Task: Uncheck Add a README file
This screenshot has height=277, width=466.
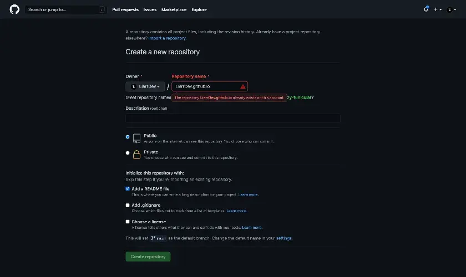Action: tap(128, 189)
